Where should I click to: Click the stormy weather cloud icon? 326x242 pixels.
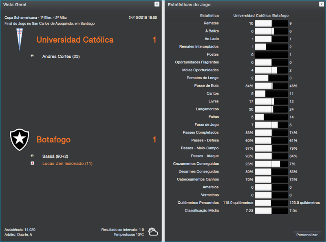tap(153, 232)
